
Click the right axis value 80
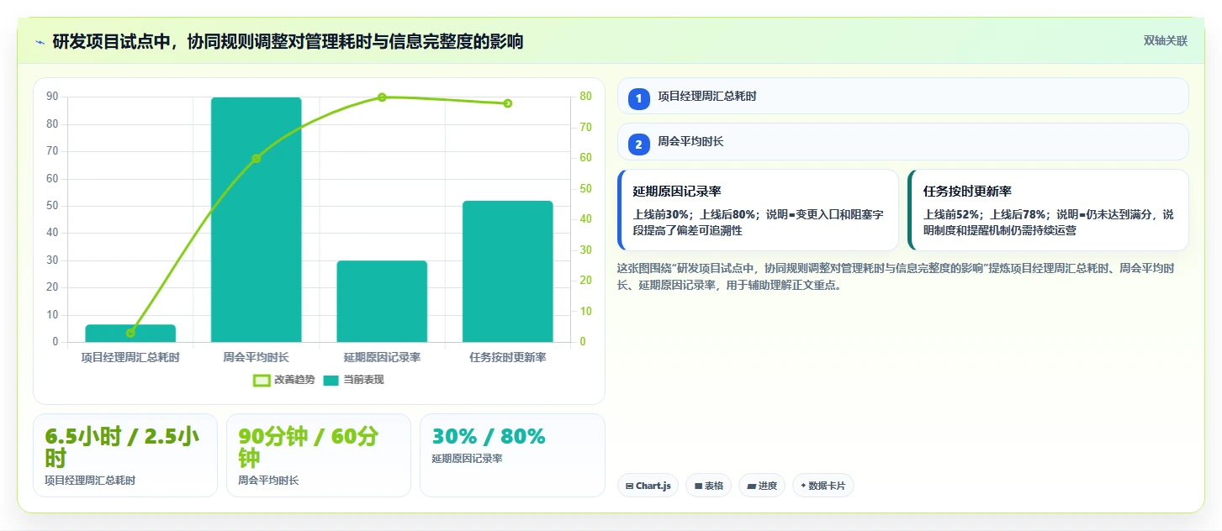[586, 97]
